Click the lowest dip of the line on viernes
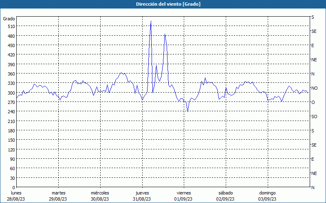This screenshot has width=326, height=203. tap(188, 112)
